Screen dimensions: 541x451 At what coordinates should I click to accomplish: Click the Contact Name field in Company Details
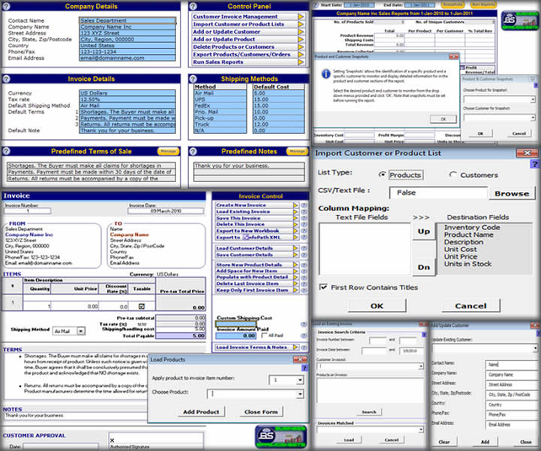126,20
